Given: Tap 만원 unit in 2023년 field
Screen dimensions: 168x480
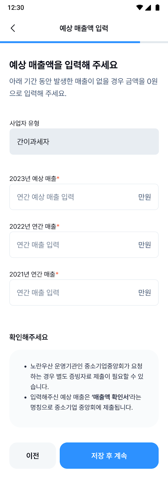Looking at the screenshot, I should [x=145, y=197].
